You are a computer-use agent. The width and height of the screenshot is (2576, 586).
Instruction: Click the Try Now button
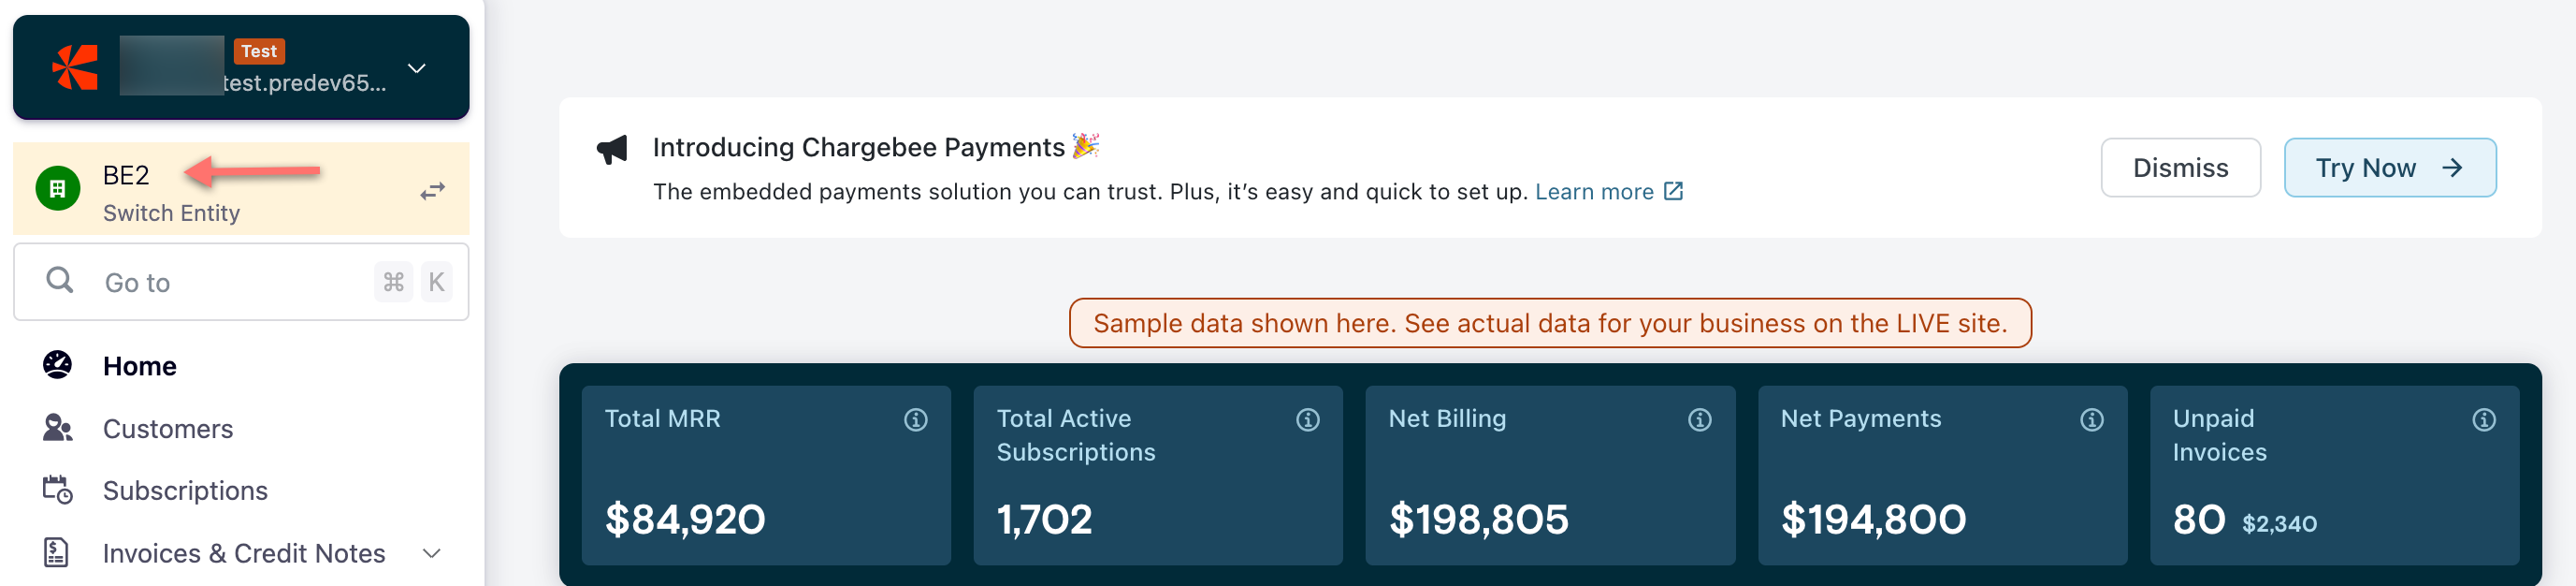coord(2388,168)
